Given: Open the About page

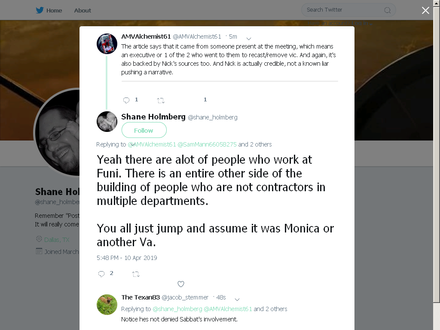Looking at the screenshot, I should click(82, 10).
